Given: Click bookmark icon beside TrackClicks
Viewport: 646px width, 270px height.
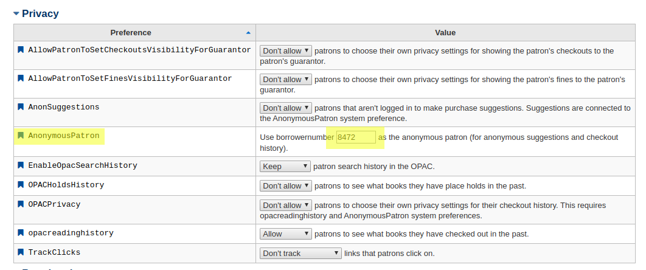Looking at the screenshot, I should tap(21, 252).
